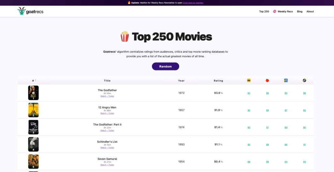The width and height of the screenshot is (334, 172).
Task: Open the 12 Angry Men poster thumbnail
Action: pos(34,110)
